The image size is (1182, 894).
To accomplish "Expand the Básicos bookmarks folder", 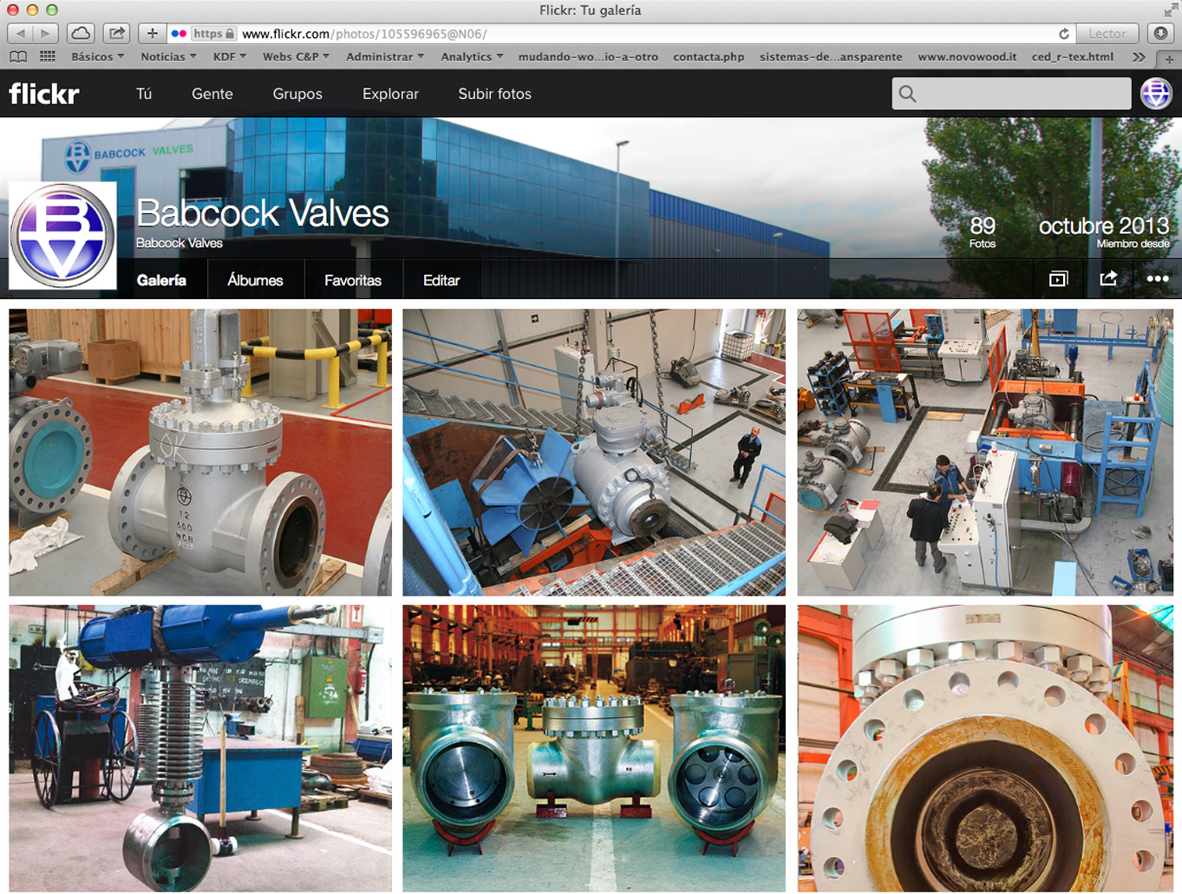I will coord(97,56).
